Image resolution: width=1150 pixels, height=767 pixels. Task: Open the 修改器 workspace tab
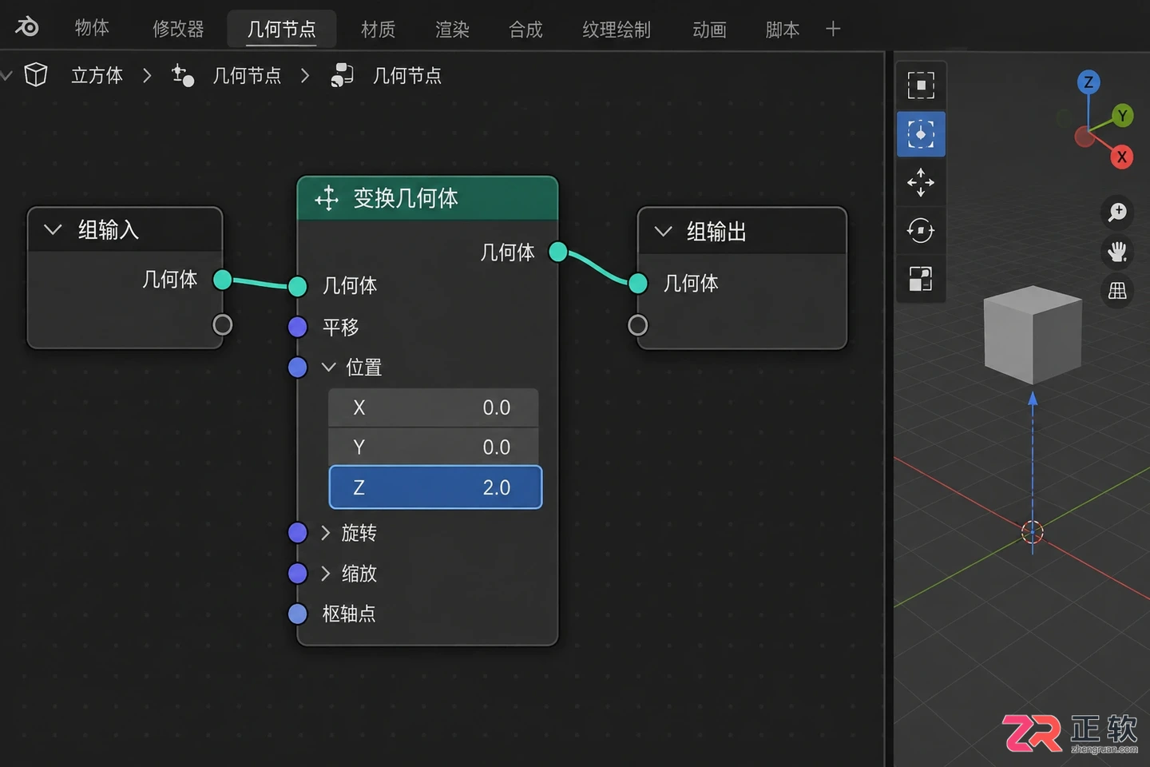178,29
